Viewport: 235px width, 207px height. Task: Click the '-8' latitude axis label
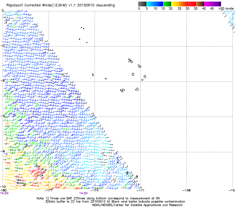point(3,151)
